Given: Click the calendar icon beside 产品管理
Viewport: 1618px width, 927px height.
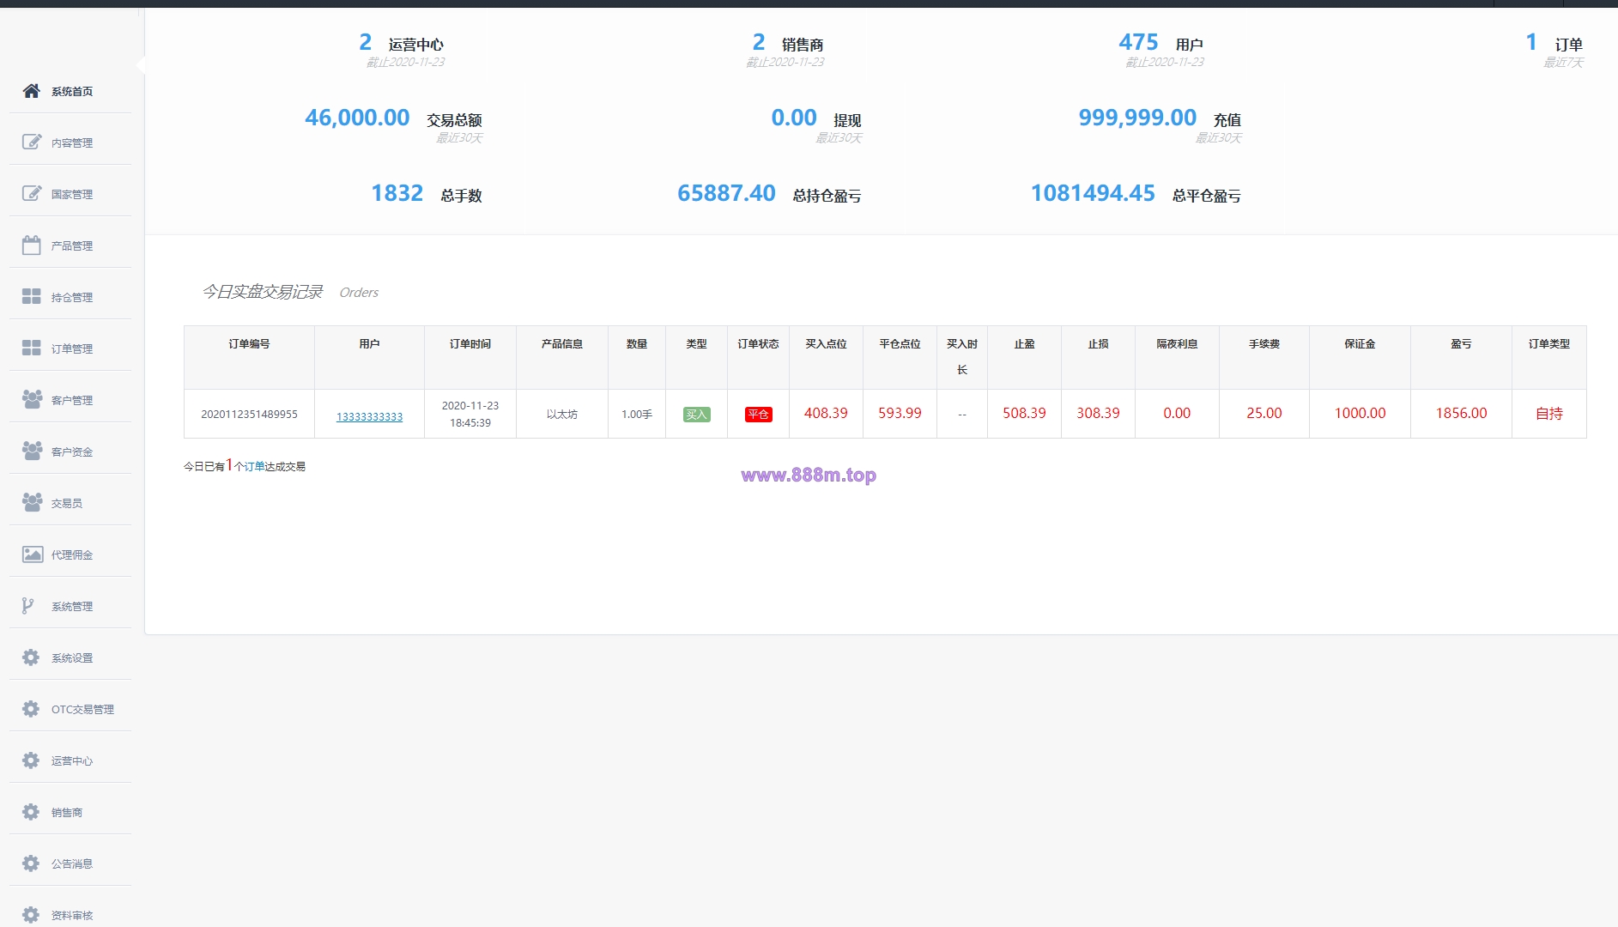Looking at the screenshot, I should 32,245.
